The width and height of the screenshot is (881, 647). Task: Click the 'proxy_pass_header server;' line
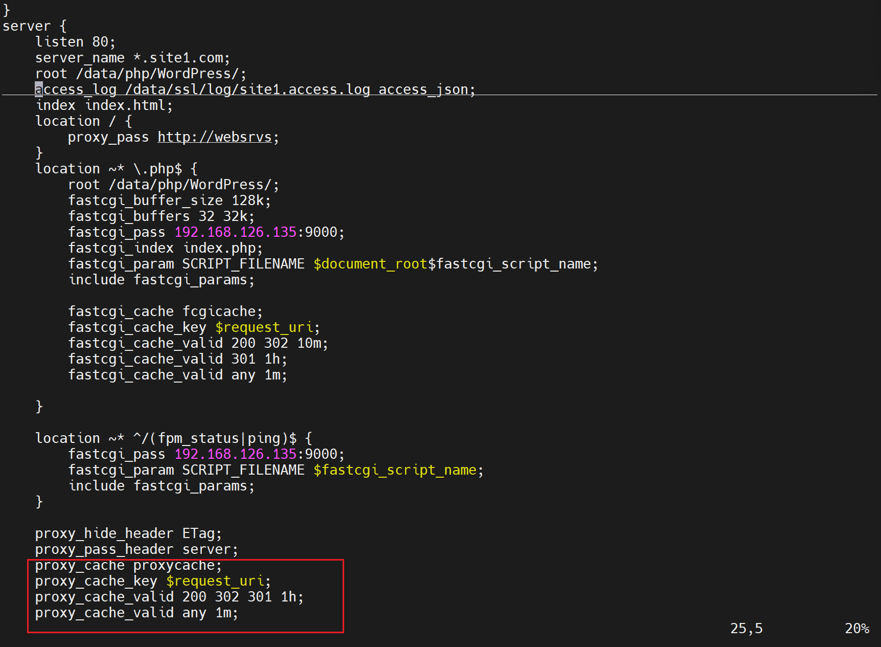tap(137, 549)
